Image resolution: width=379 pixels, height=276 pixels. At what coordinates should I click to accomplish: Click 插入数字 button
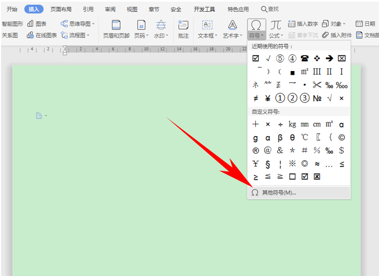pyautogui.click(x=303, y=23)
